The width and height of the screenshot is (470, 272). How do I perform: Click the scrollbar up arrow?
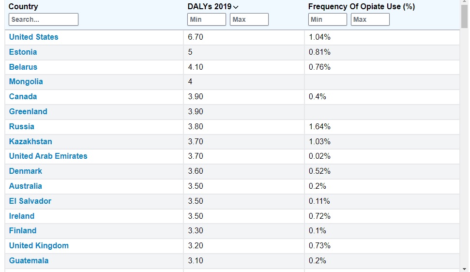(x=465, y=3)
